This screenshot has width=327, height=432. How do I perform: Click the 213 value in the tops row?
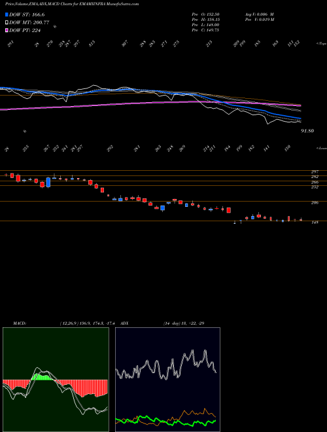coord(209,44)
